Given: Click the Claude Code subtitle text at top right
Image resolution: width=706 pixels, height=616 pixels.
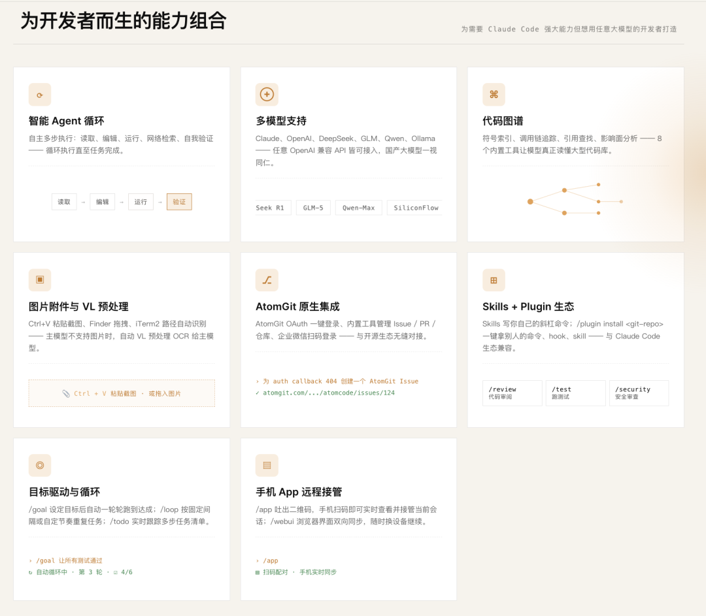Looking at the screenshot, I should (569, 29).
